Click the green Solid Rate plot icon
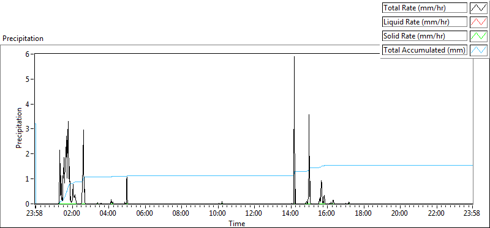 coord(478,36)
